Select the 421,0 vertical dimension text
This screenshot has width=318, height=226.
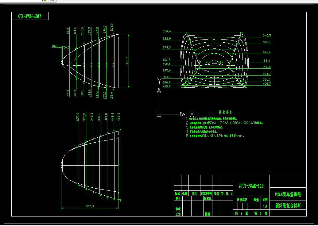(x=106, y=117)
